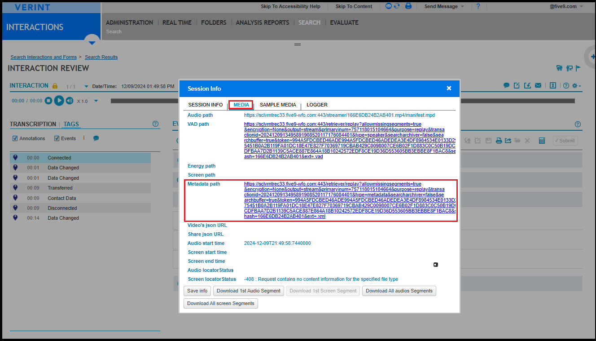The width and height of the screenshot is (596, 341).
Task: Click the vertical expand icon in the Interaction toolbar
Action: pos(553,85)
